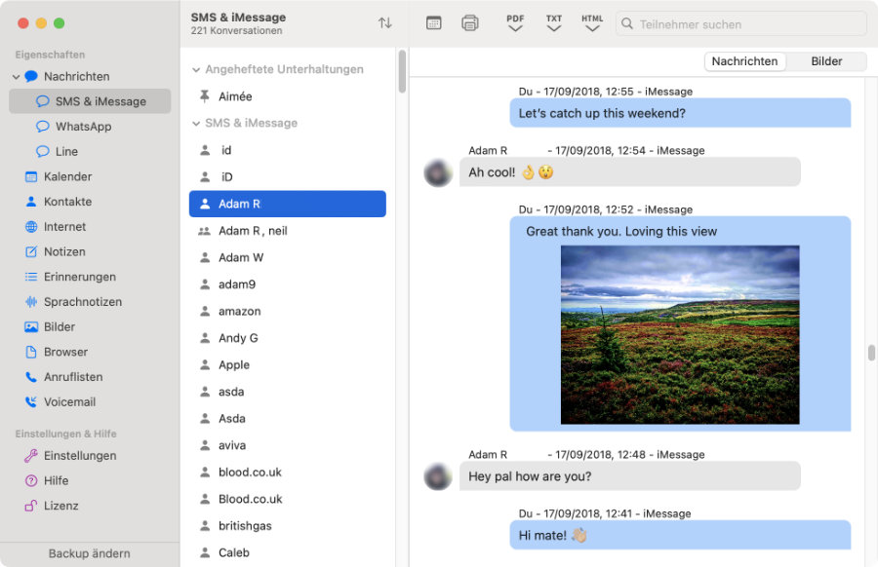Click the Hey pal how are you? message
This screenshot has height=567, width=878.
pyautogui.click(x=630, y=476)
